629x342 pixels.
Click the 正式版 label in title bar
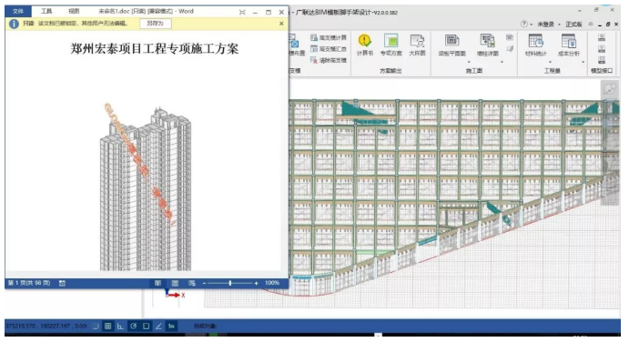click(x=573, y=24)
